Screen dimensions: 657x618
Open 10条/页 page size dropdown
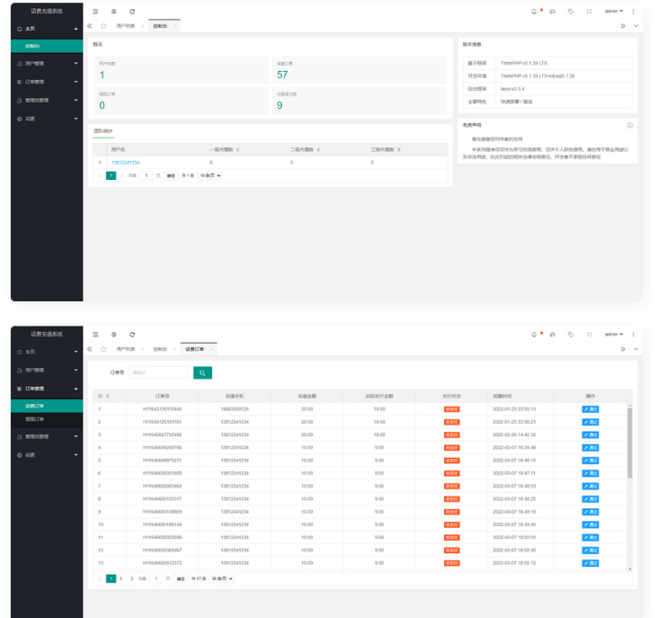210,175
